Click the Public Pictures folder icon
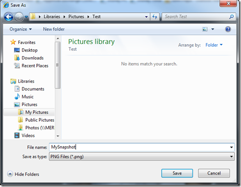Image resolution: width=241 pixels, height=187 pixels. point(20,120)
